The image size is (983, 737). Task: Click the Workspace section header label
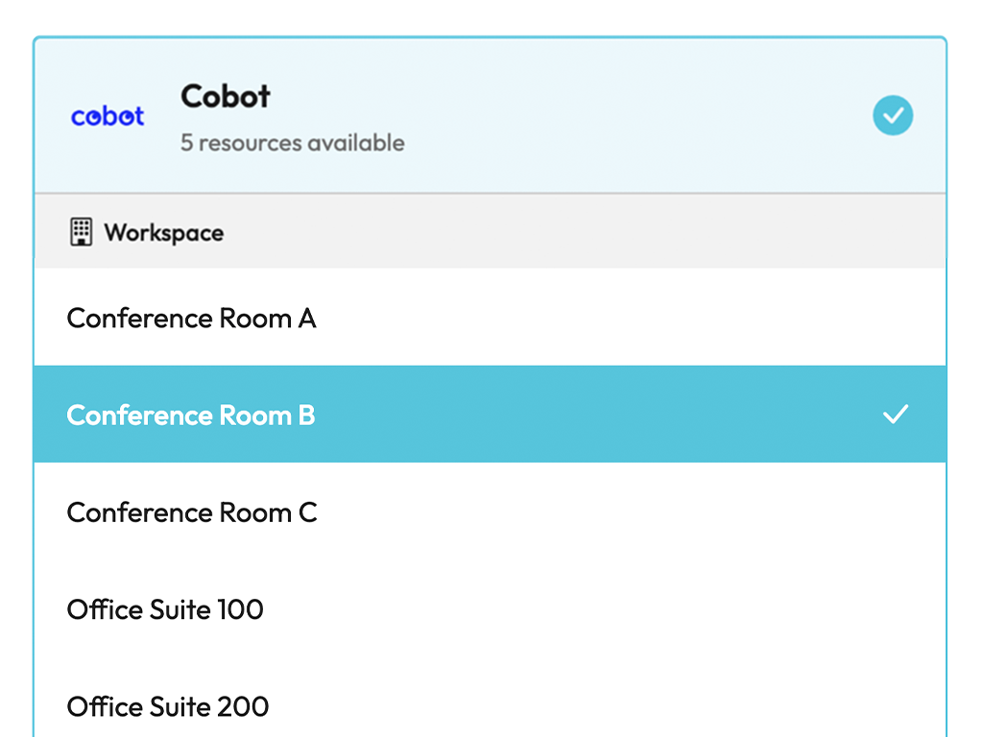[163, 233]
